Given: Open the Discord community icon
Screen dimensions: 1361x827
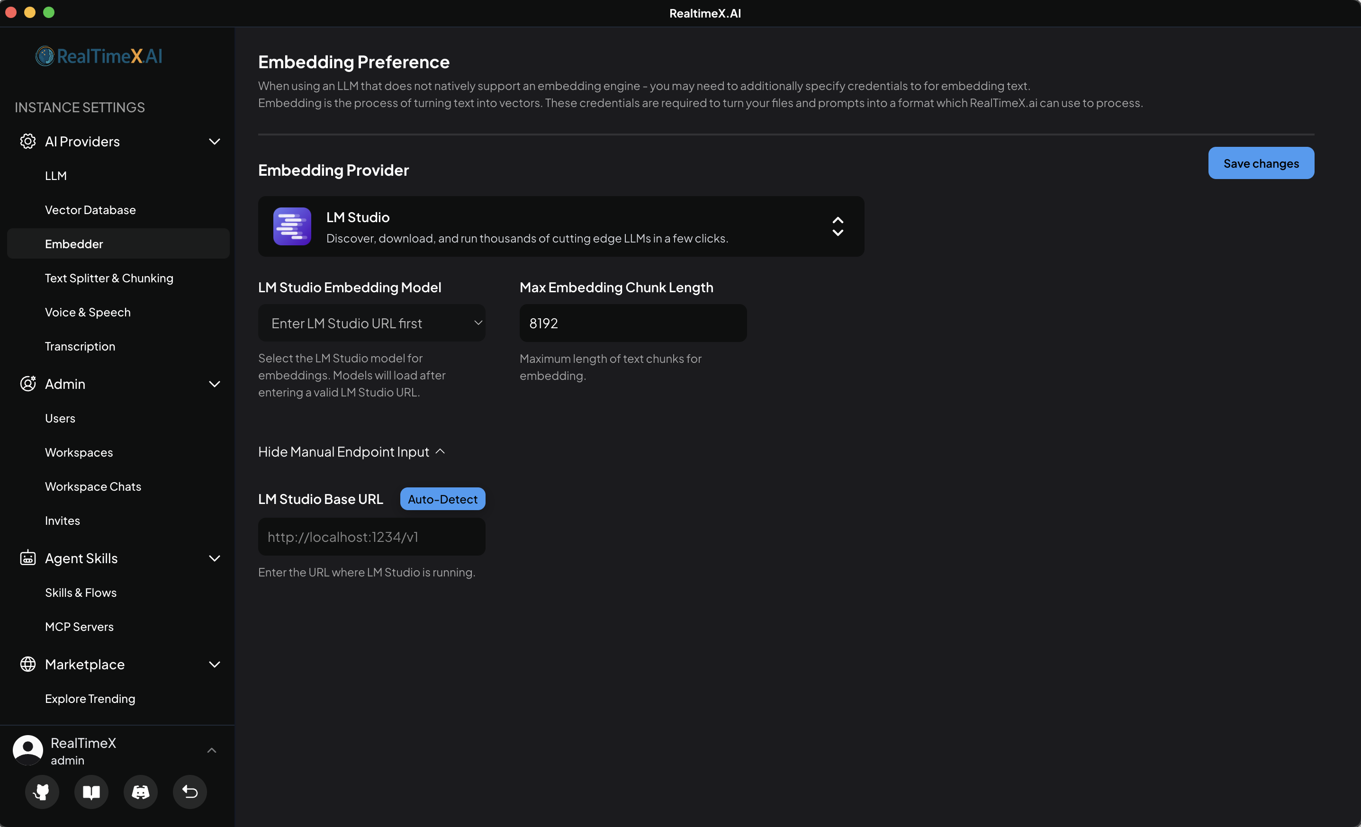Looking at the screenshot, I should pyautogui.click(x=140, y=791).
